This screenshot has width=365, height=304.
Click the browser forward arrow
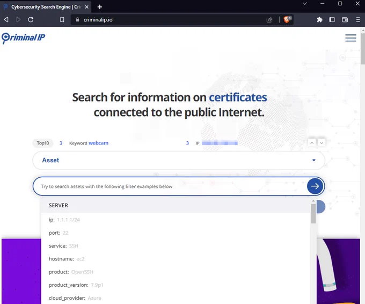18,19
